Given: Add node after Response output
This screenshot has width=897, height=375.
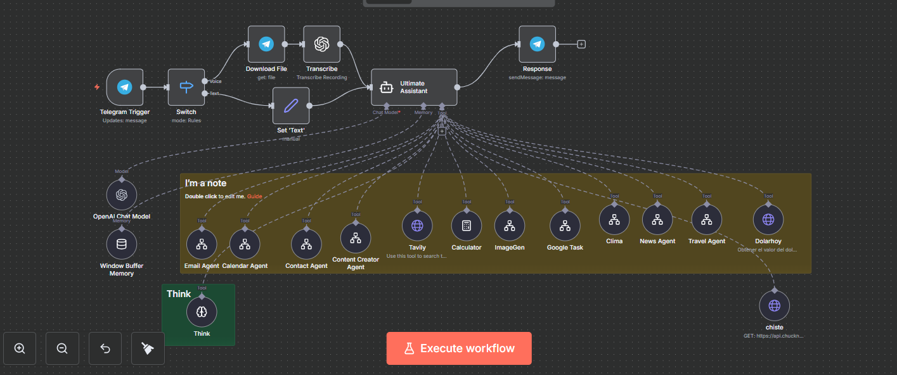Looking at the screenshot, I should click(581, 44).
